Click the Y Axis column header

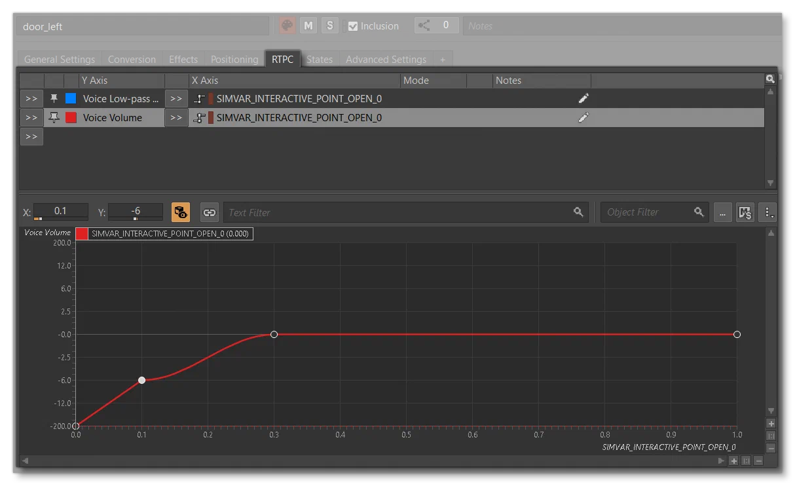(121, 81)
